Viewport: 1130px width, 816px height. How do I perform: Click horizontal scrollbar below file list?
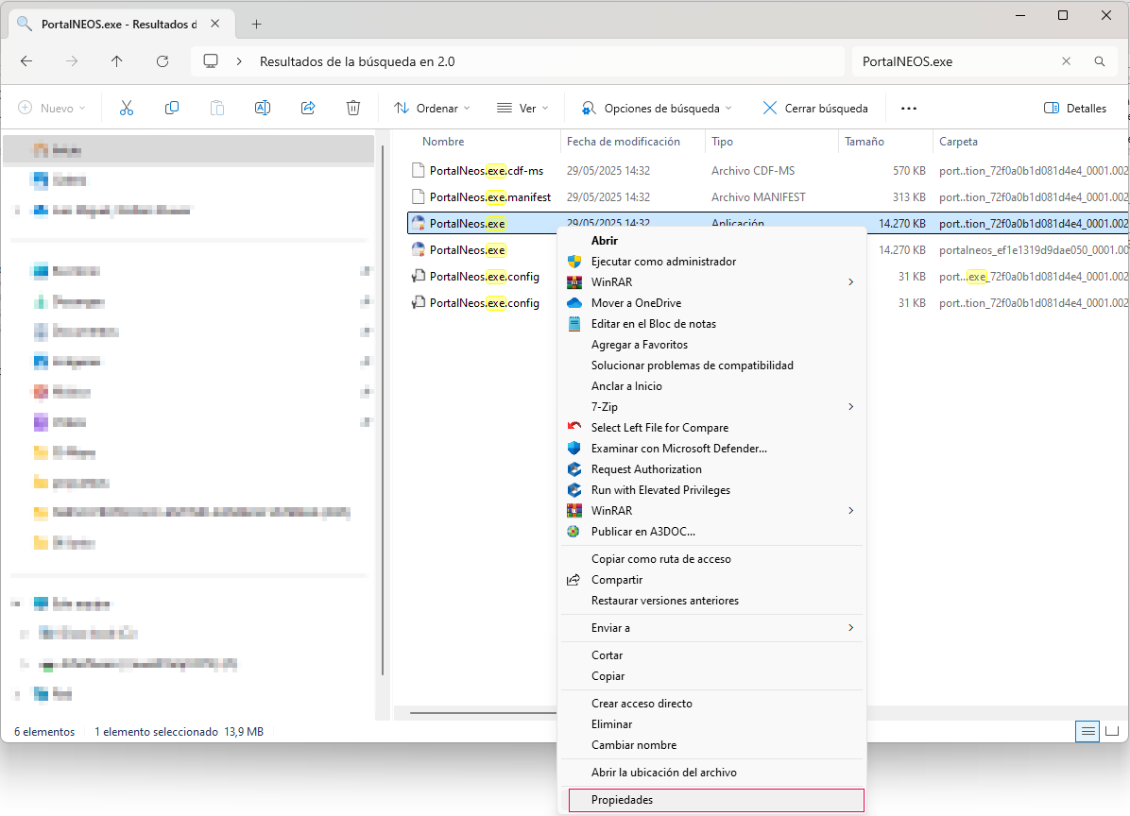483,713
